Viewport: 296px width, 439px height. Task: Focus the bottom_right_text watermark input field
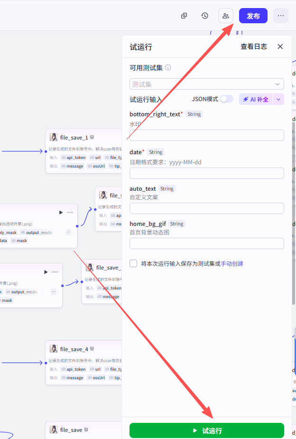[x=207, y=135]
